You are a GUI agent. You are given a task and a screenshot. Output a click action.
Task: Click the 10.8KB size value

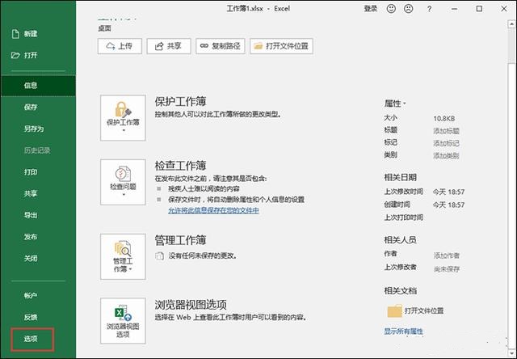[x=444, y=119]
